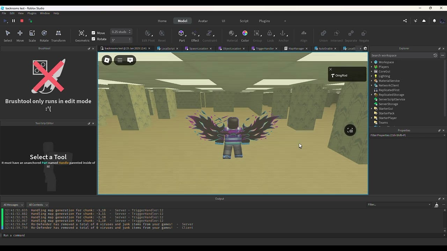The image size is (447, 251).
Task: Expand the Workspace tree node
Action: (372, 62)
